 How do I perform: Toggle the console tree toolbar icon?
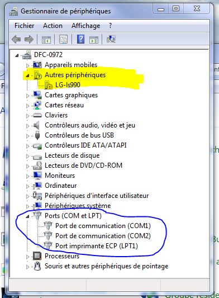click(46, 40)
